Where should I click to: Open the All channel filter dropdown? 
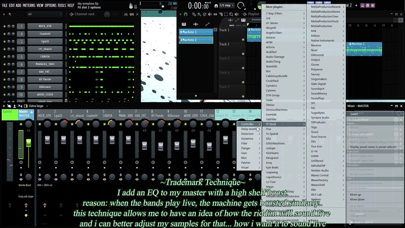(44, 14)
